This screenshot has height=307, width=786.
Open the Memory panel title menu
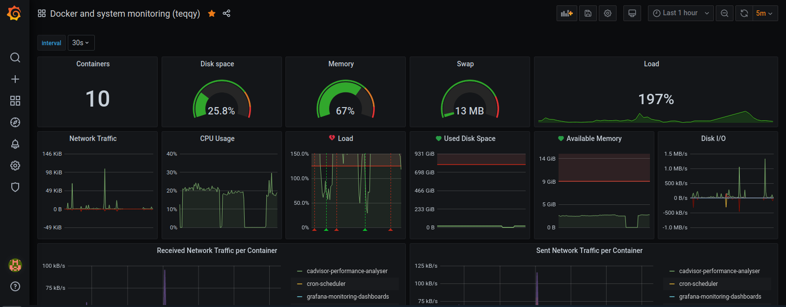(341, 64)
